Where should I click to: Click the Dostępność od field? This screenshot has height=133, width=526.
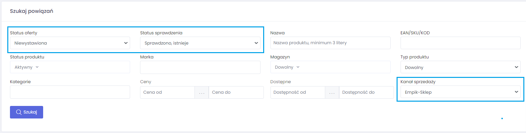click(298, 92)
